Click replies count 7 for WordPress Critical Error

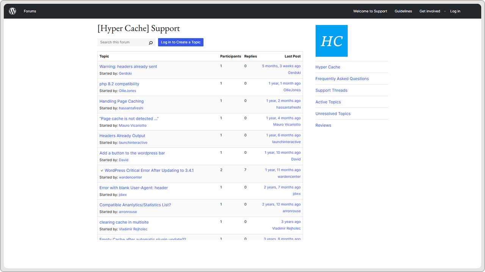(245, 170)
